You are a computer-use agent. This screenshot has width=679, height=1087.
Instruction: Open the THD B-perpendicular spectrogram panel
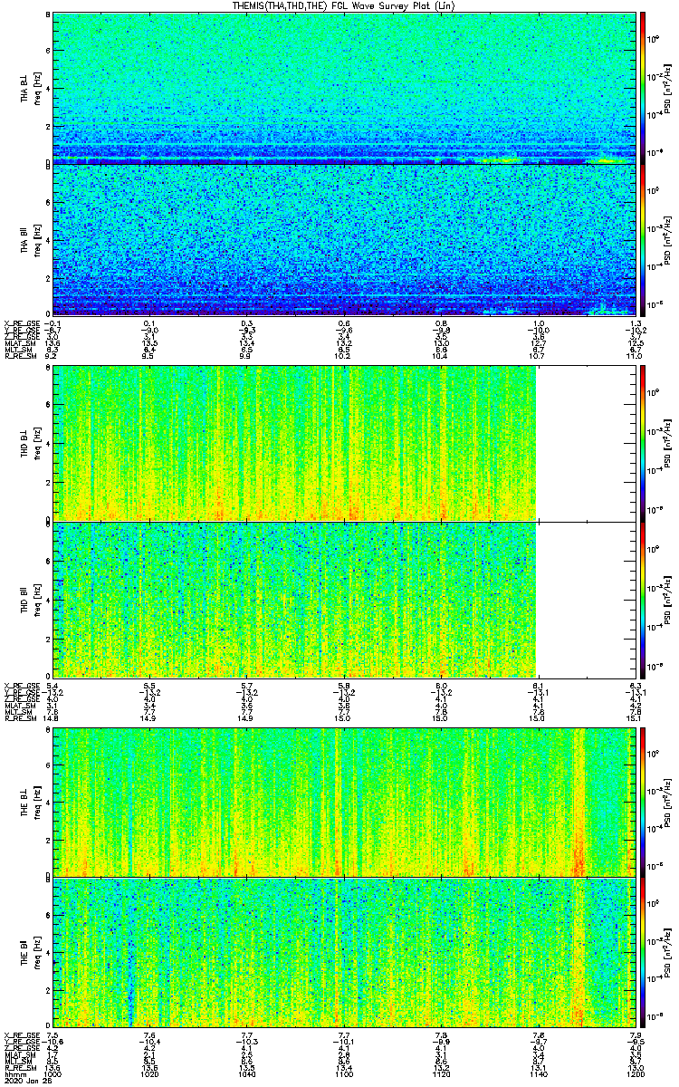[345, 443]
